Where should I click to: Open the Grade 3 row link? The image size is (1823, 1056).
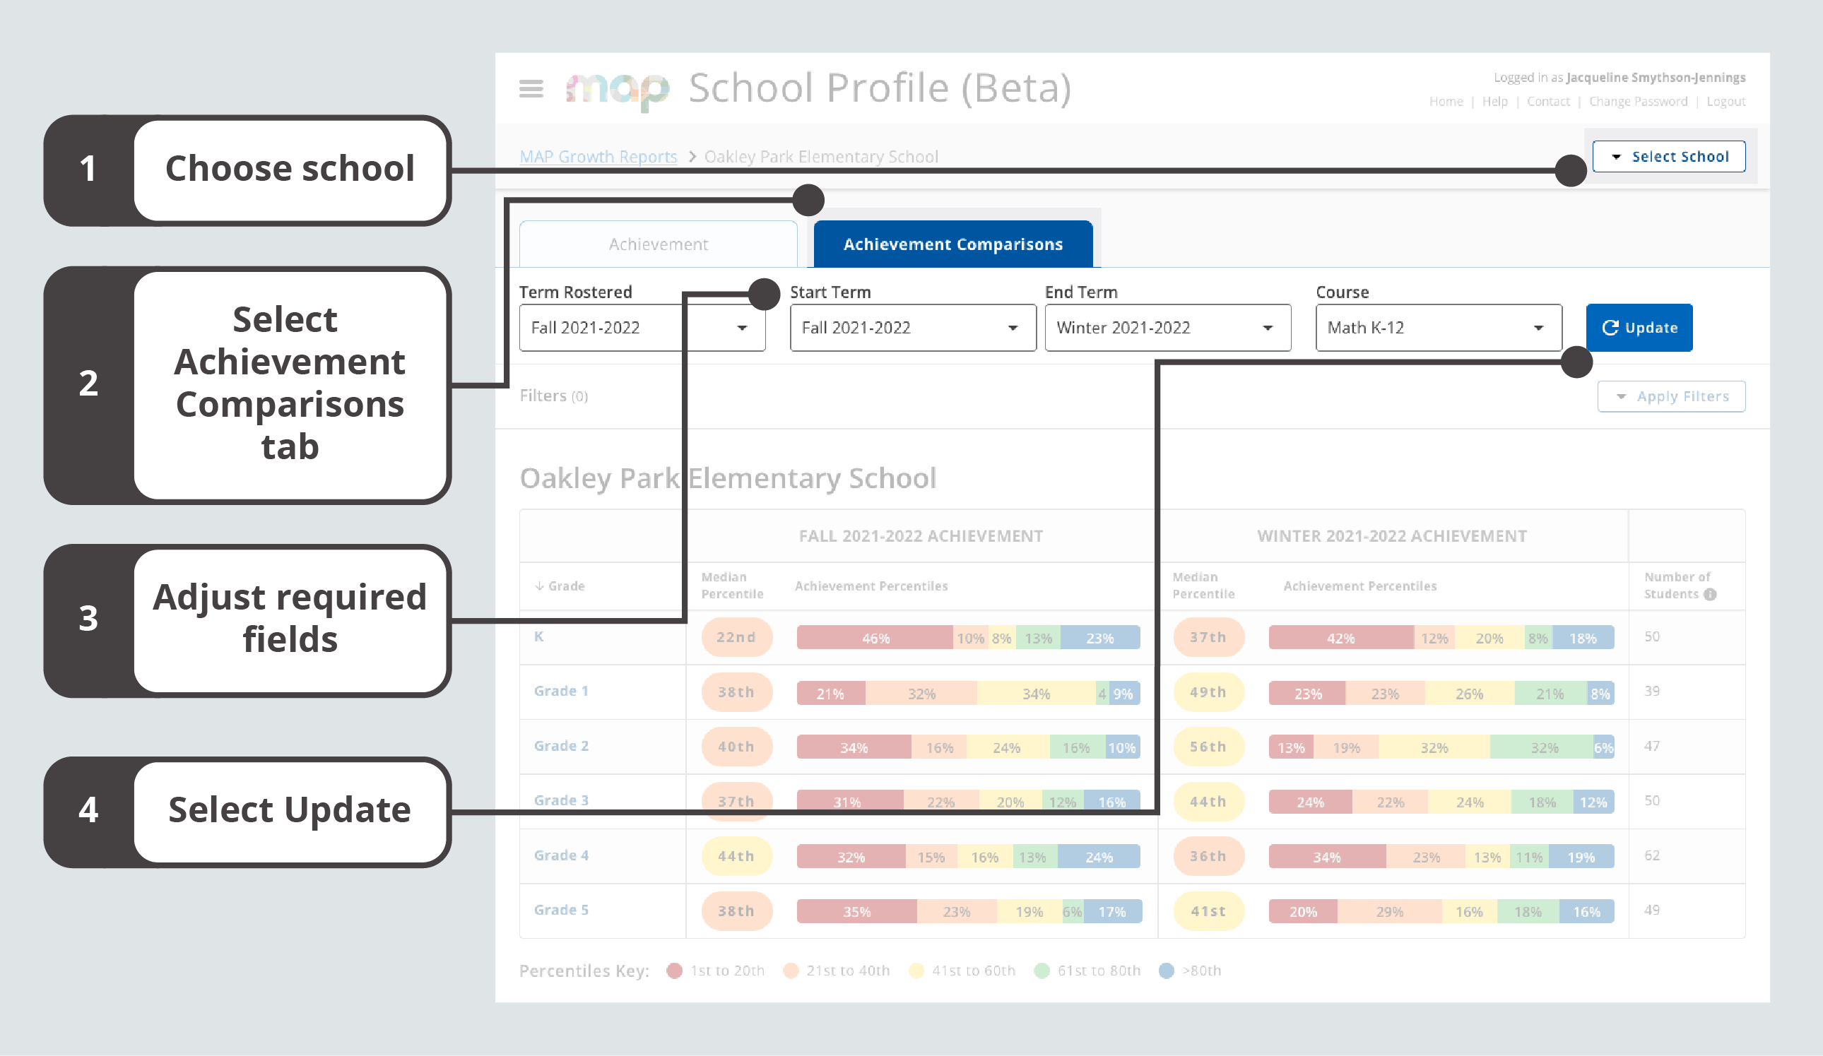click(560, 801)
